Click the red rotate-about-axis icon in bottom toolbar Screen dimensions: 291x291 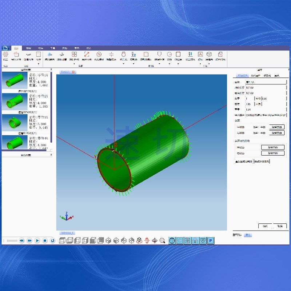click(147, 240)
